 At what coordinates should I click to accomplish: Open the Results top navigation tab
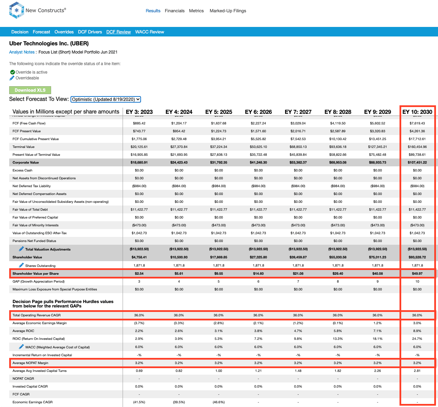click(153, 11)
